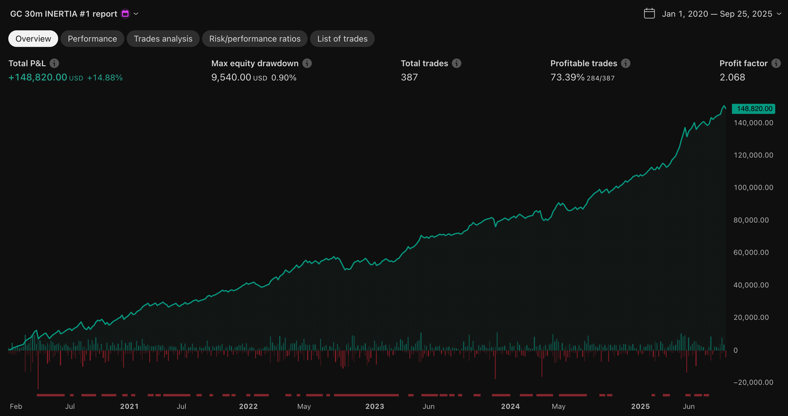Show info tooltip for Profitable trades

tap(626, 64)
